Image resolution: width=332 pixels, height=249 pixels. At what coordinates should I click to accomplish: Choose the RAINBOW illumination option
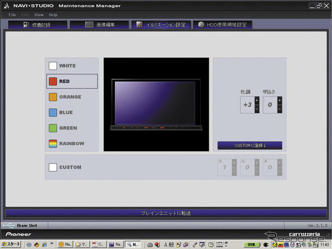coord(53,144)
